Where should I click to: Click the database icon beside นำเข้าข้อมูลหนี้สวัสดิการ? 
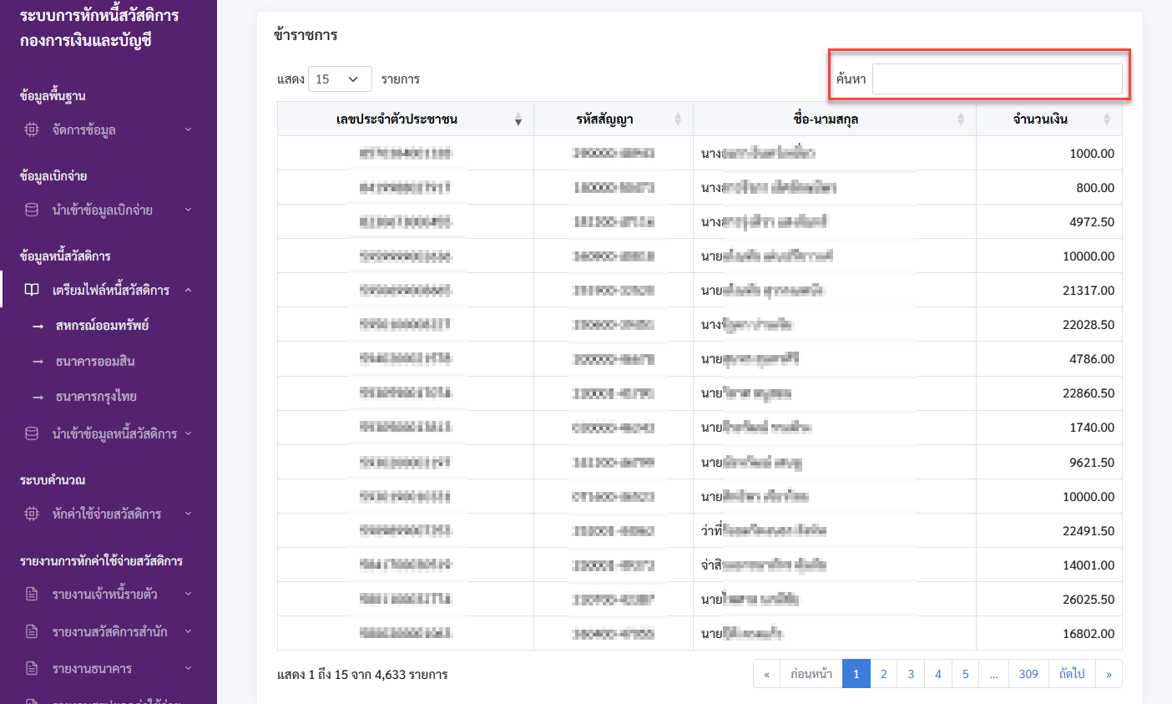(x=32, y=433)
